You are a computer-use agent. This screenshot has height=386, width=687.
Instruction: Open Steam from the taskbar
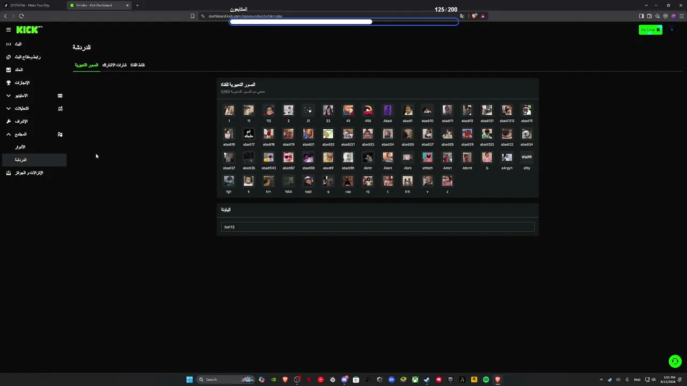(x=427, y=380)
